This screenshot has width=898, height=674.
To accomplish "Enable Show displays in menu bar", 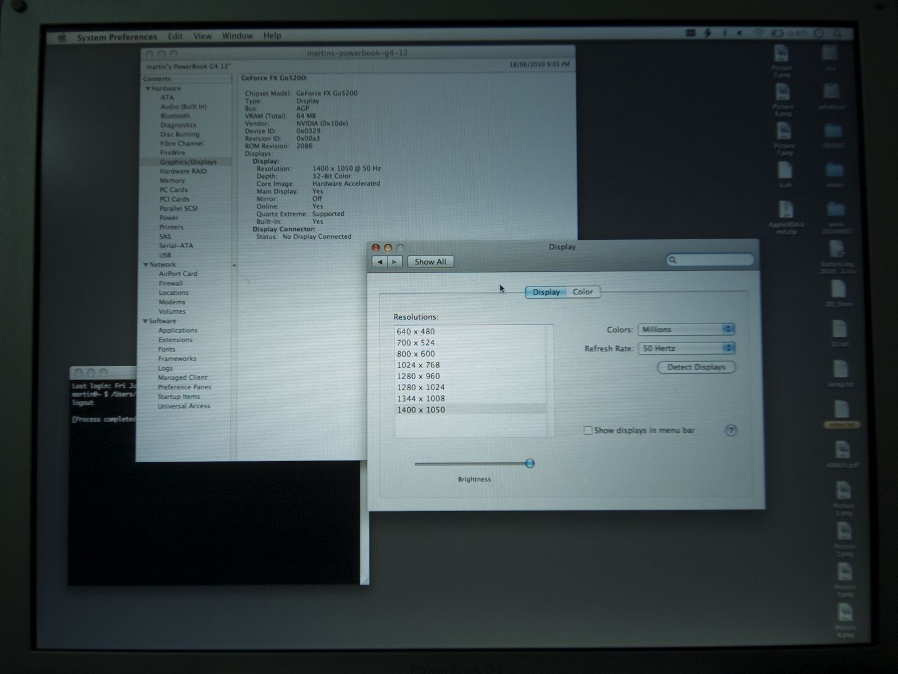I will point(588,431).
